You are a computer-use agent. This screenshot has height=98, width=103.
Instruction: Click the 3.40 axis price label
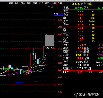pyautogui.click(x=60, y=84)
